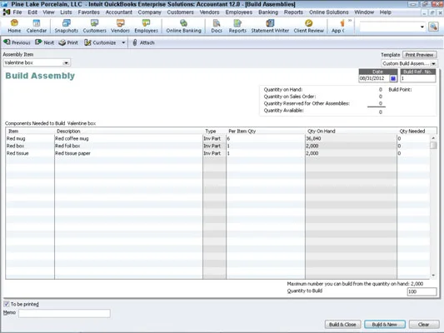Open the Banking menu

pyautogui.click(x=268, y=12)
